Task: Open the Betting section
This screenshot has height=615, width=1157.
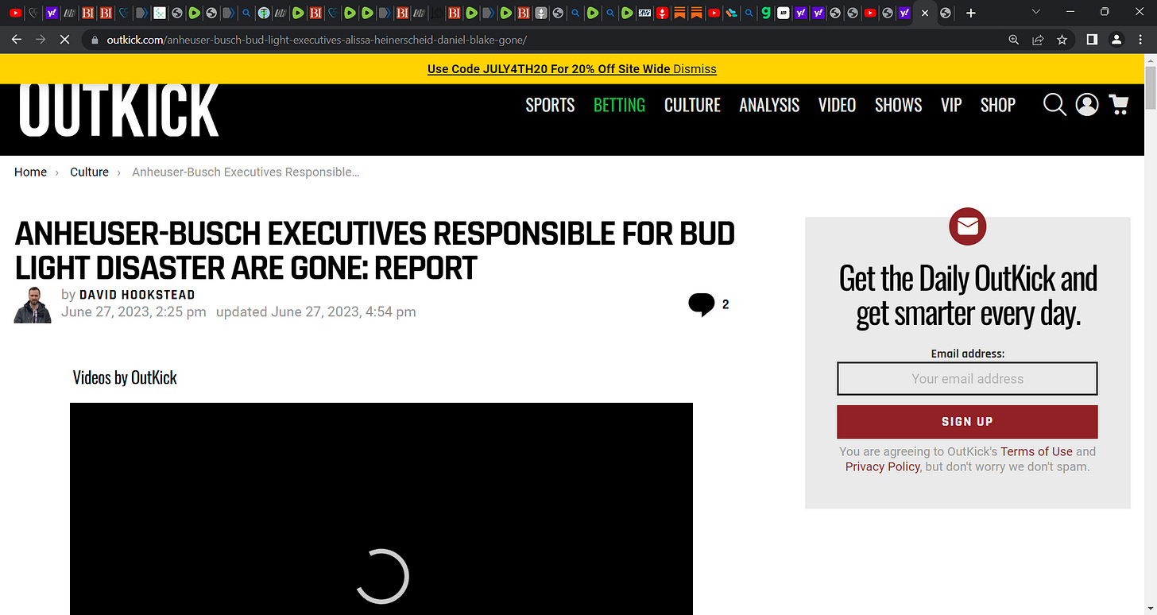Action: point(619,105)
